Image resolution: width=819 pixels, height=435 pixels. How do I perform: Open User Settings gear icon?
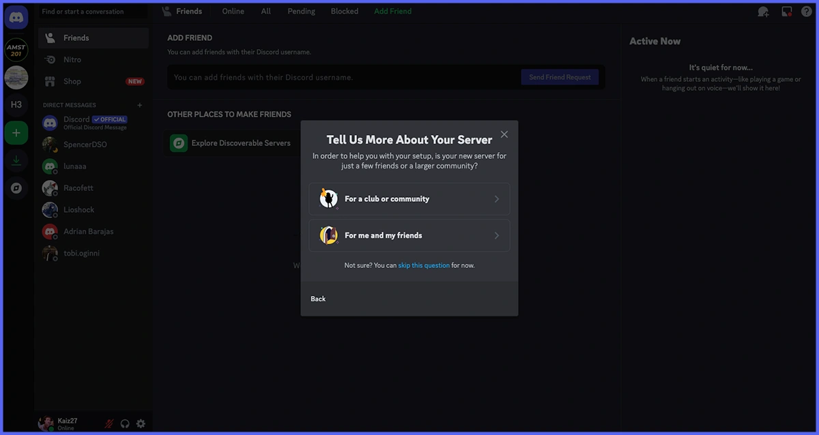(x=141, y=423)
